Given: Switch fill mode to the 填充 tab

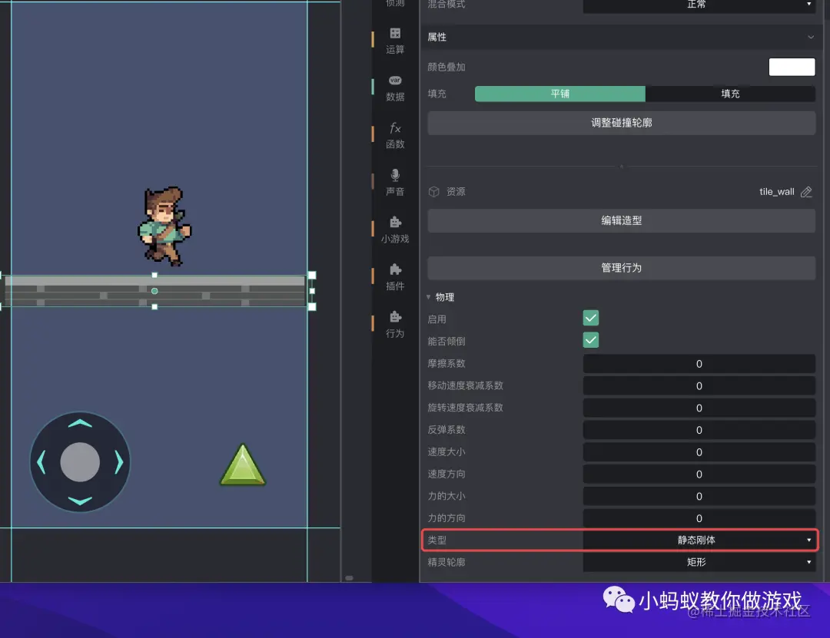Looking at the screenshot, I should pos(729,94).
